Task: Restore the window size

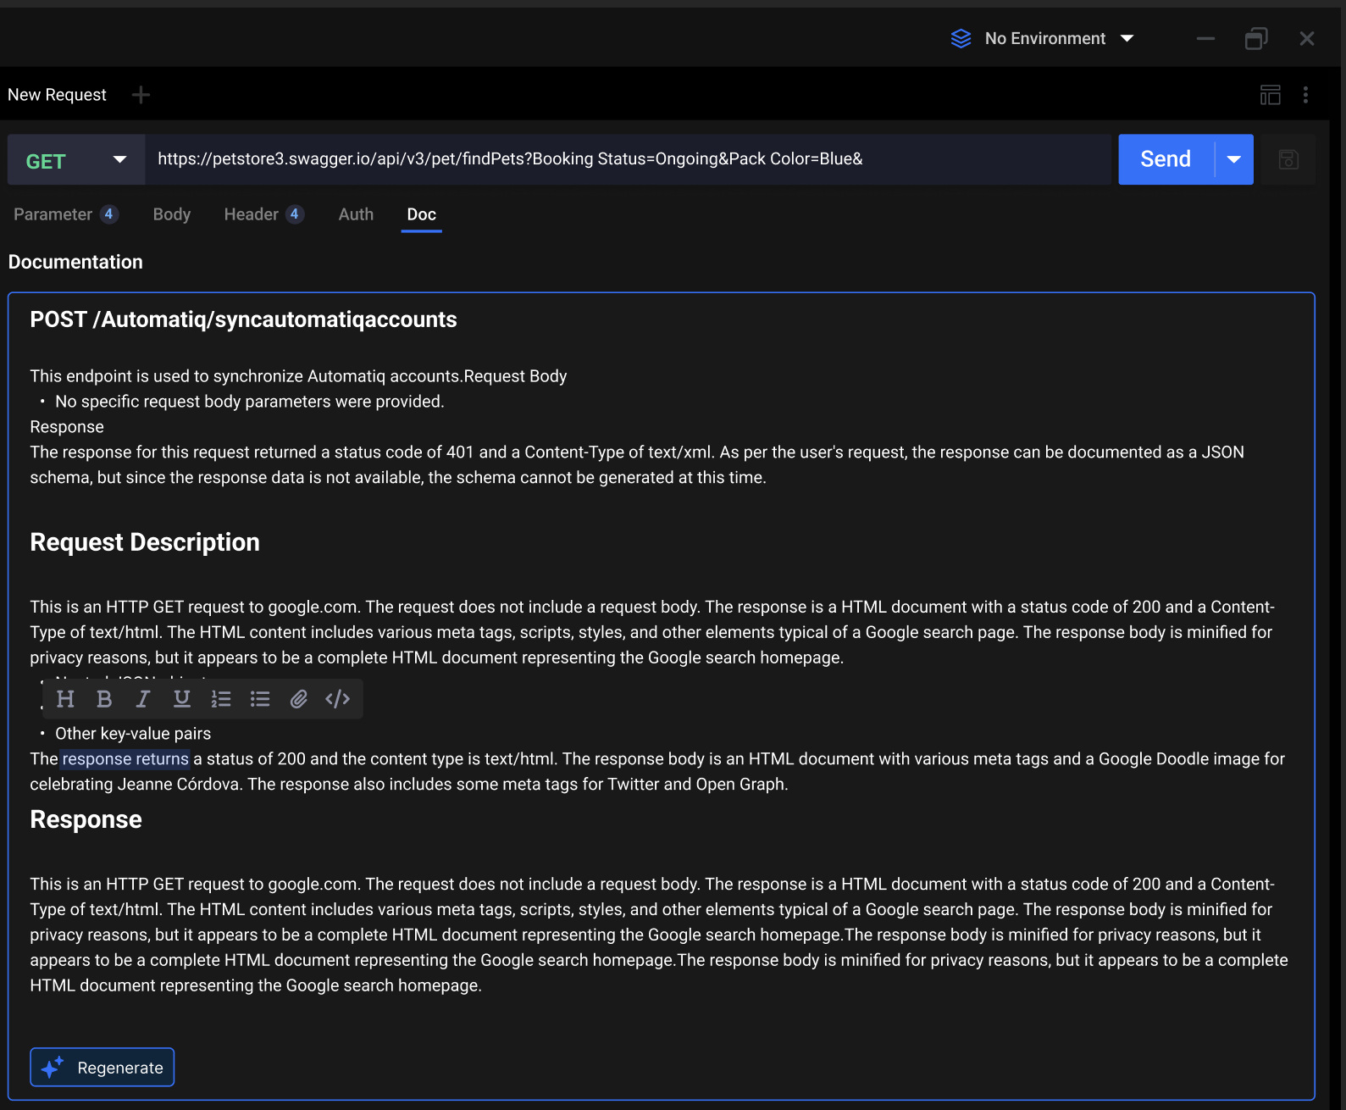Action: pos(1256,39)
